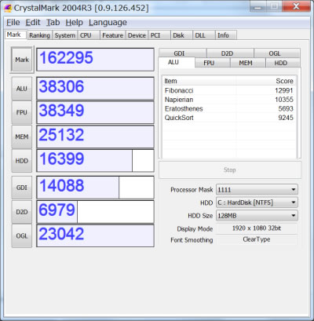314x321 pixels.
Task: Select the QuickSort row in the list
Action: click(229, 118)
